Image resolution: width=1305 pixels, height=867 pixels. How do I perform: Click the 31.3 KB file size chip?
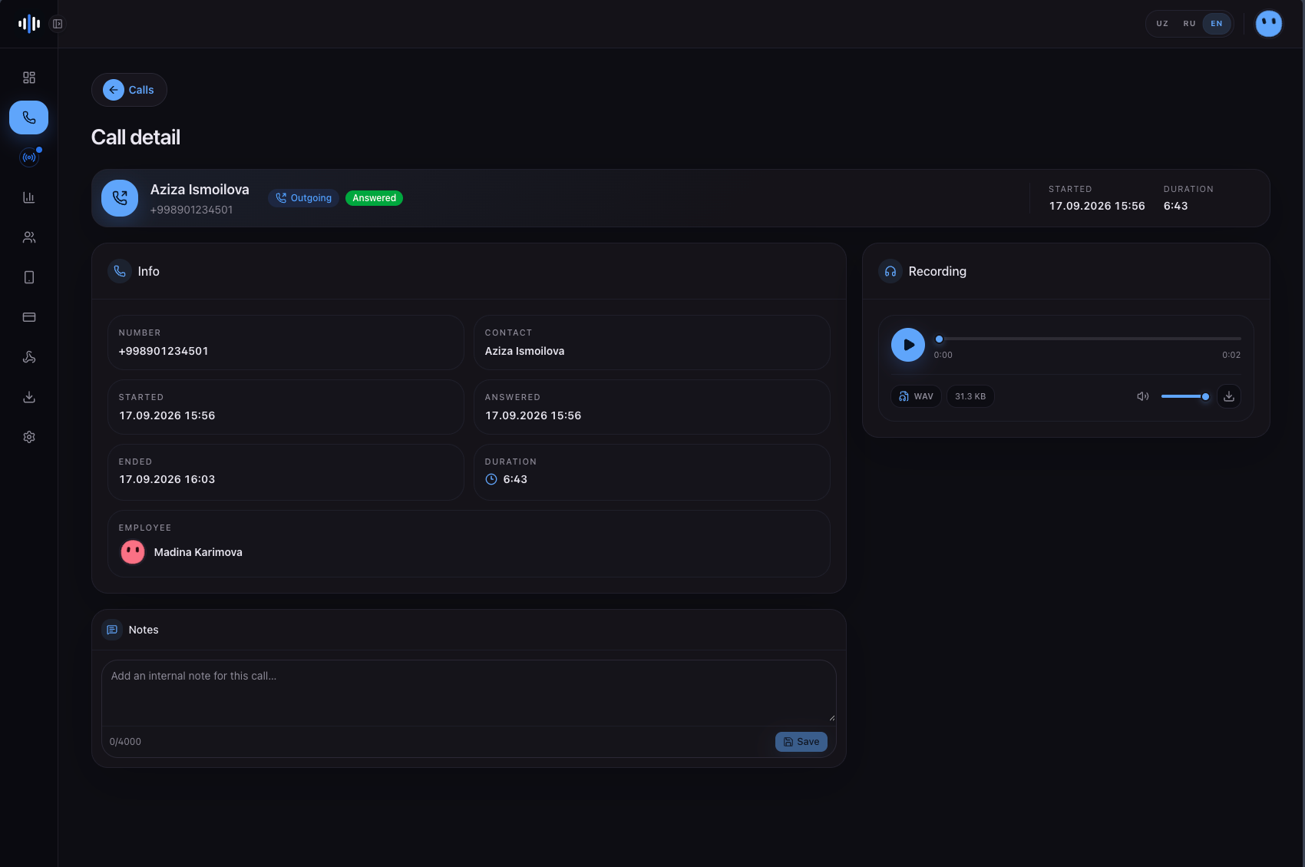[970, 396]
